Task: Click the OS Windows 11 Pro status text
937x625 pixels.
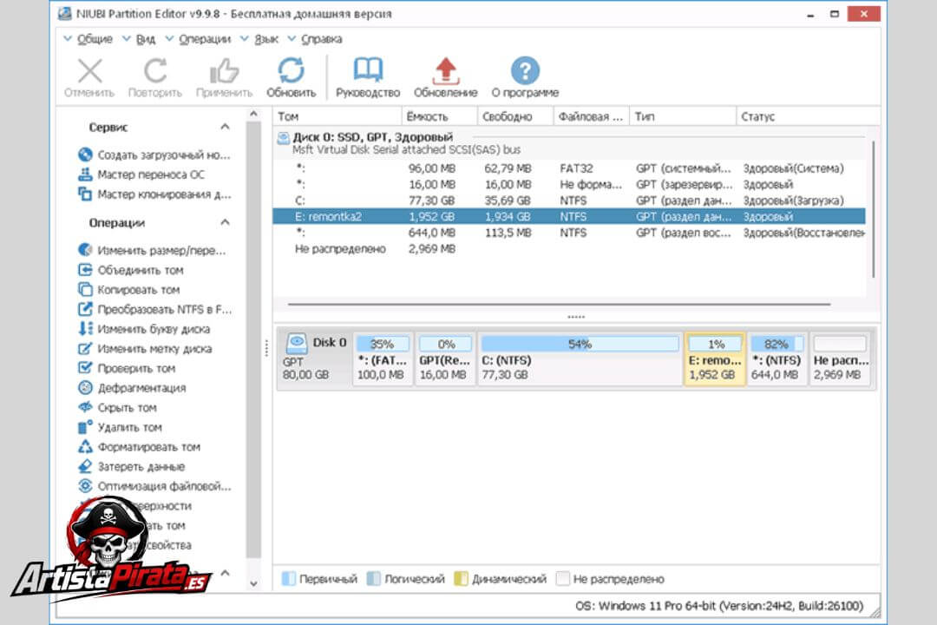Action: pos(719,606)
